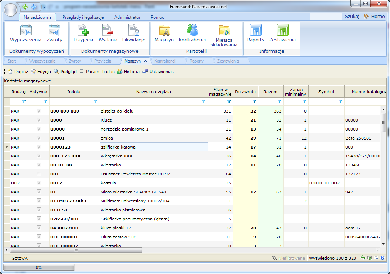
Task: Open Przyjęcia warehouse documents
Action: pos(83,33)
